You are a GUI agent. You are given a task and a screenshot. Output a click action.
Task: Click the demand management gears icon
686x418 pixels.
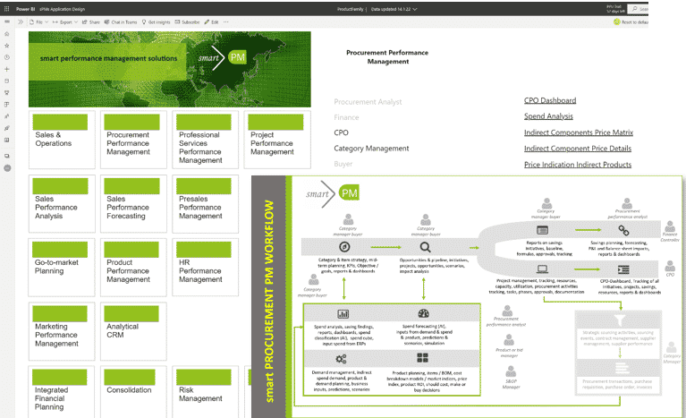coord(341,359)
